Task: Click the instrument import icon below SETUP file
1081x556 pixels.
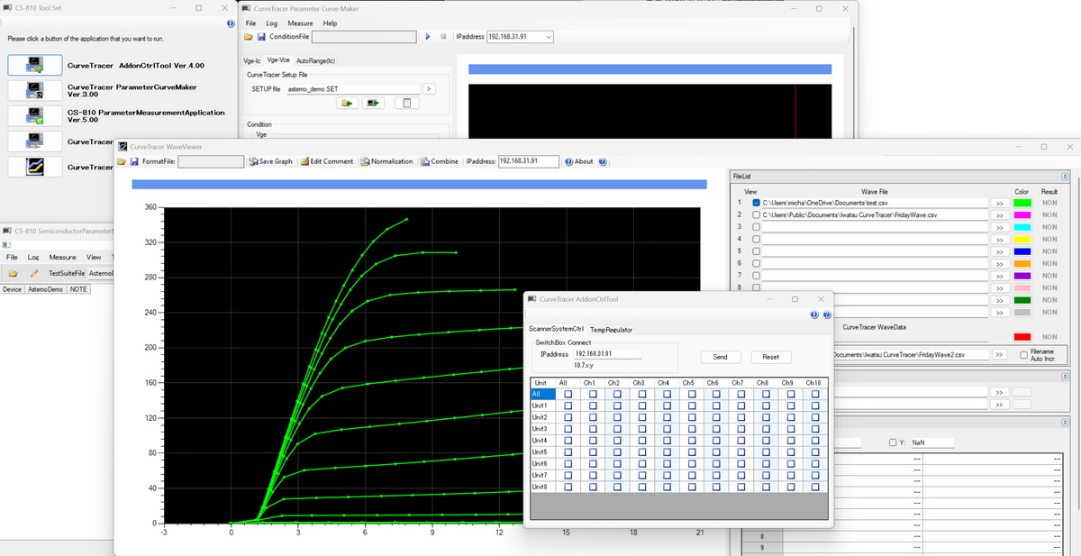Action: pos(375,104)
